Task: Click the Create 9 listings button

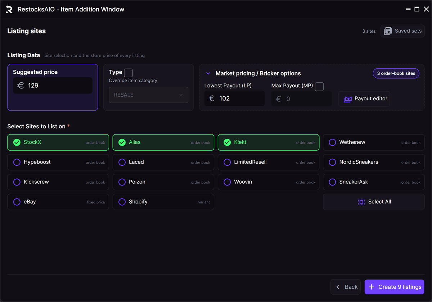Action: [x=395, y=287]
